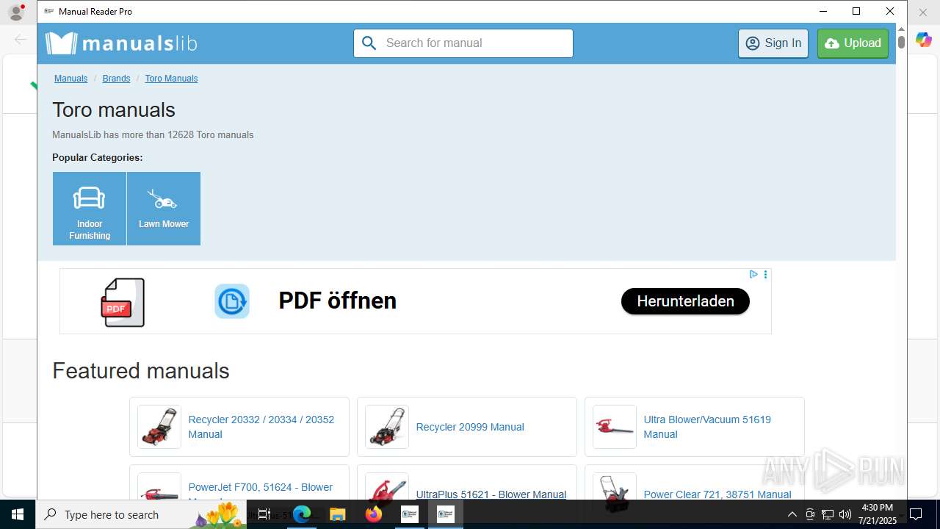Click the Toro manuals heading

click(x=114, y=110)
